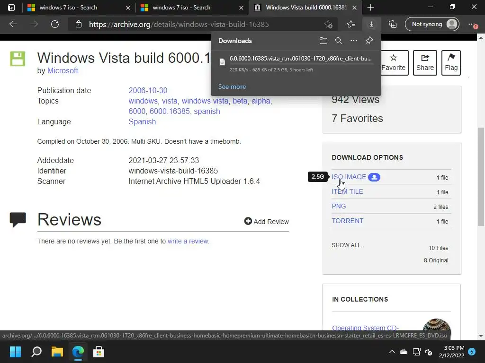Click the OneDrive cloud tray icon
The image size is (485, 363).
(x=404, y=352)
